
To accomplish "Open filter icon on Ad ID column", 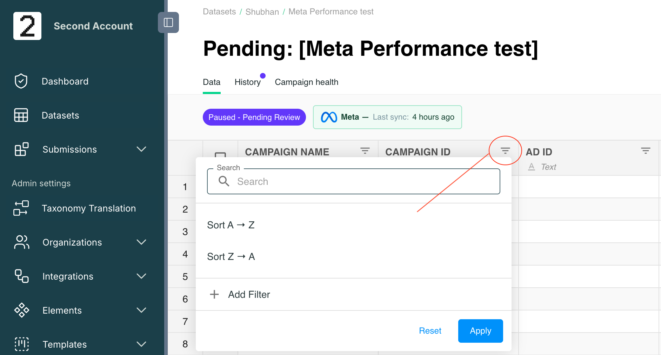I will [646, 151].
